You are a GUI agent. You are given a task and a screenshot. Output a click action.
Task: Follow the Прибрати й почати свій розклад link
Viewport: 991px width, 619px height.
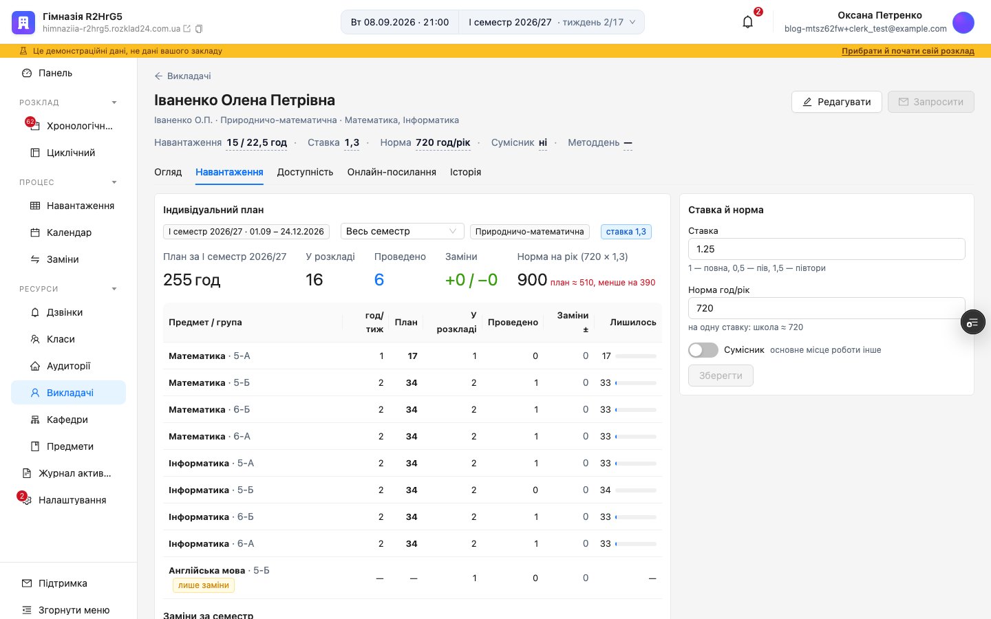(x=908, y=51)
